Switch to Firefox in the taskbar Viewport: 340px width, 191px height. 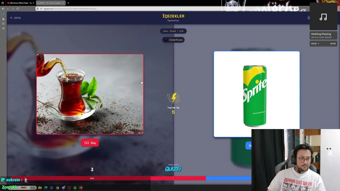(81, 188)
